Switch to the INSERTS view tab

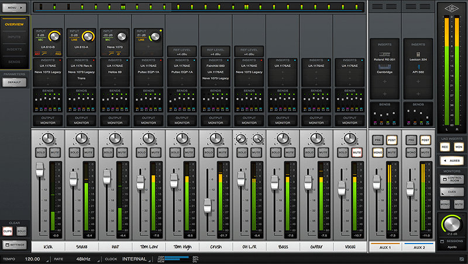click(x=14, y=50)
